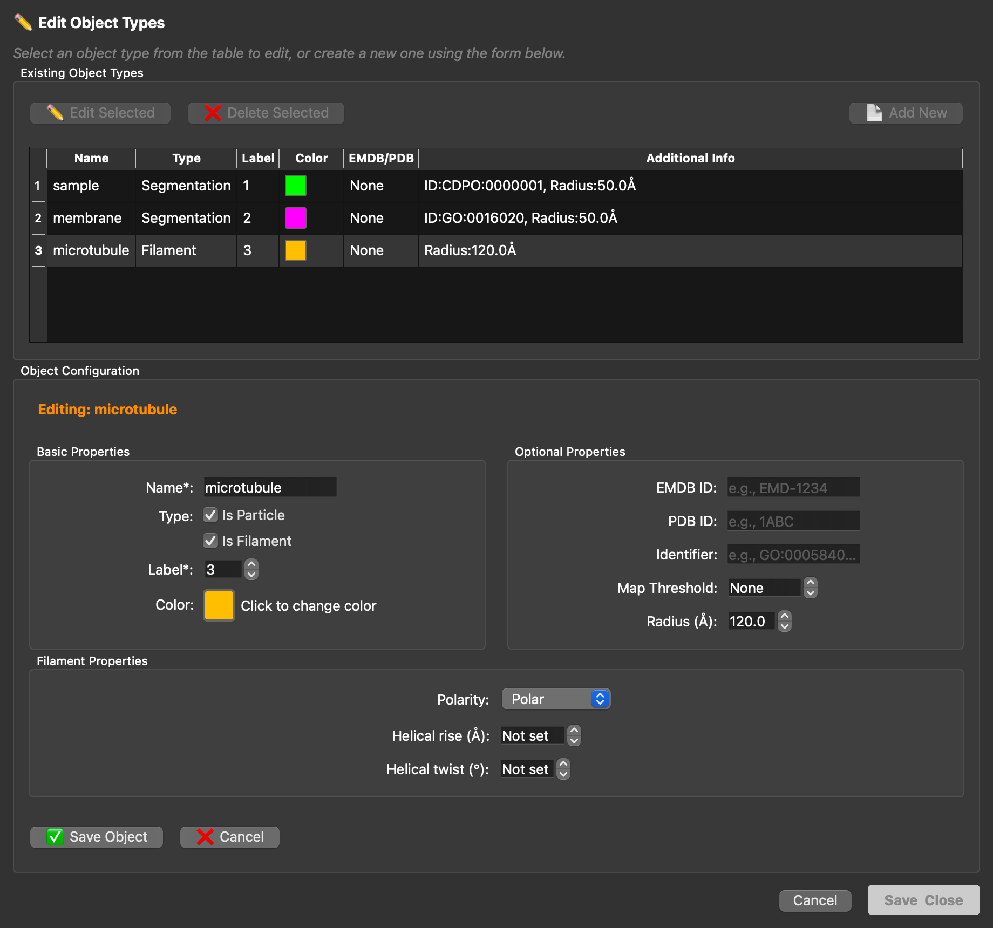Click green color swatch in sample row

(x=296, y=186)
